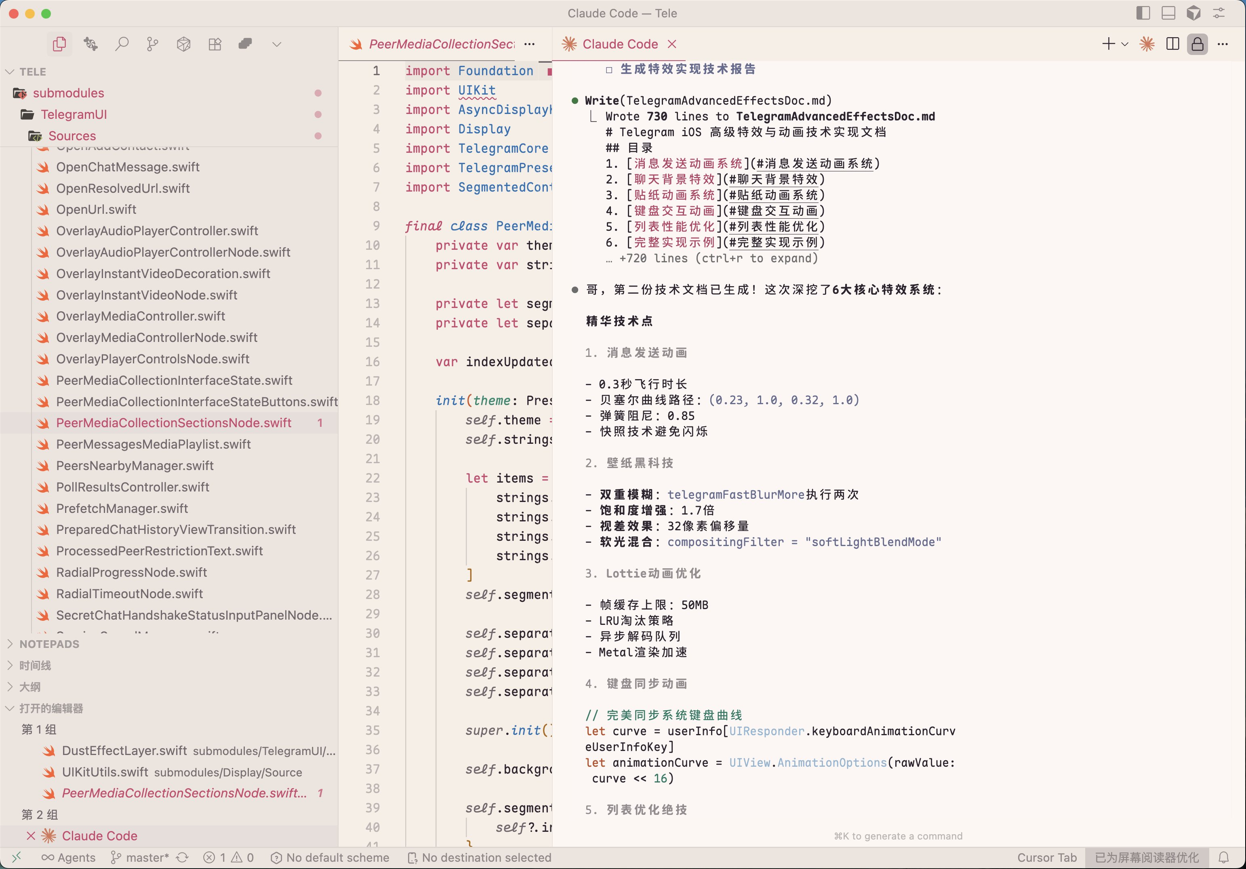Expand the 时间线 timeline section
This screenshot has height=869, width=1246.
[35, 665]
